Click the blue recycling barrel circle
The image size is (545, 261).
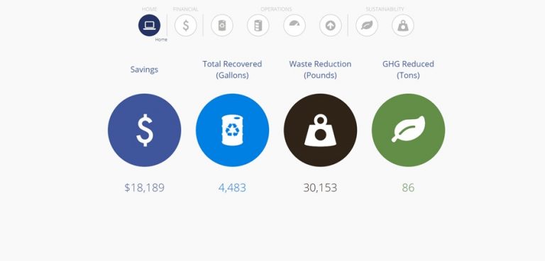pos(232,130)
